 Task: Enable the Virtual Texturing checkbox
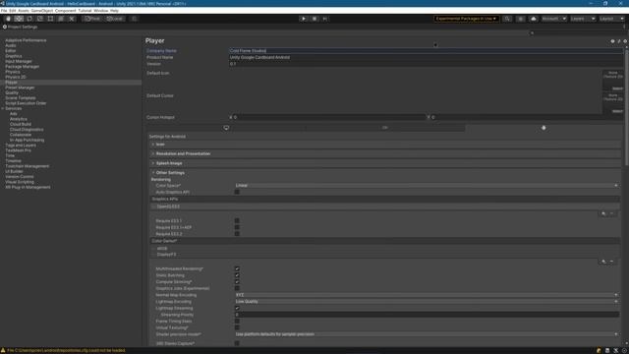[237, 327]
